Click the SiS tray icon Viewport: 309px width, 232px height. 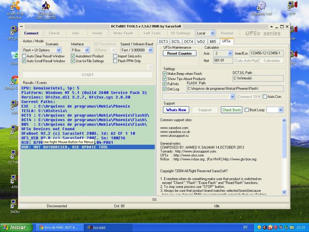[x=292, y=227]
